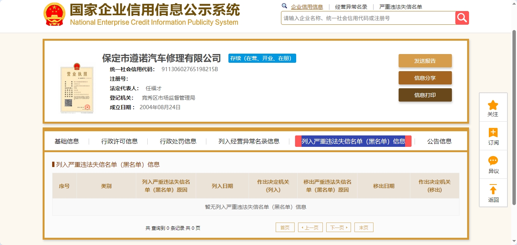Click the 作出决定机关(移出) column header
Screen dimensions: 517x245
pyautogui.click(x=434, y=186)
